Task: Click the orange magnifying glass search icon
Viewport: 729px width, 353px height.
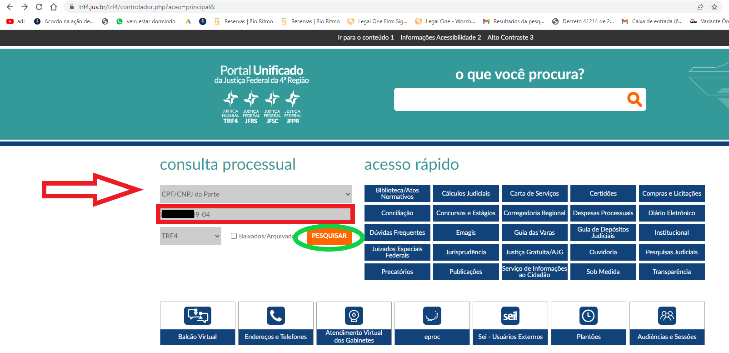Action: (634, 99)
